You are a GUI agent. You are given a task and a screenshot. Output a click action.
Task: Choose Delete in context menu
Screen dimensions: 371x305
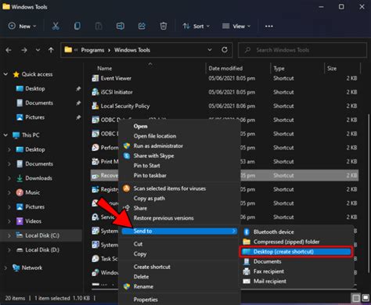pyautogui.click(x=141, y=277)
